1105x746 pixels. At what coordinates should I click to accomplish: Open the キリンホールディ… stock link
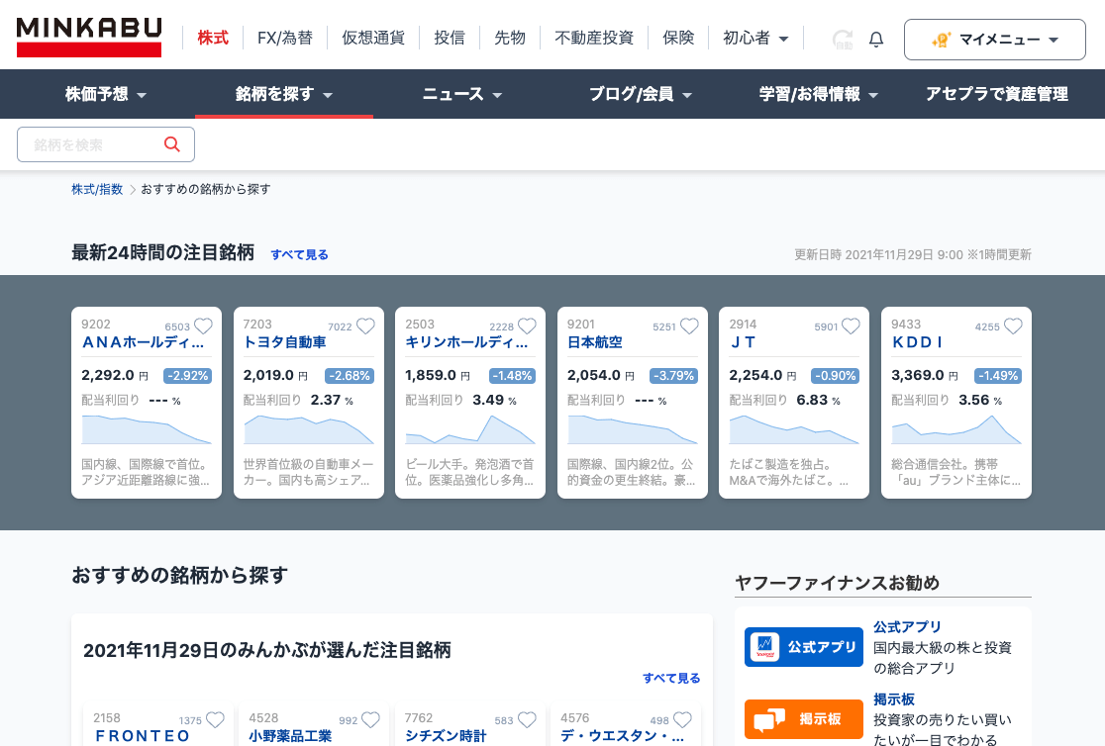coord(466,342)
